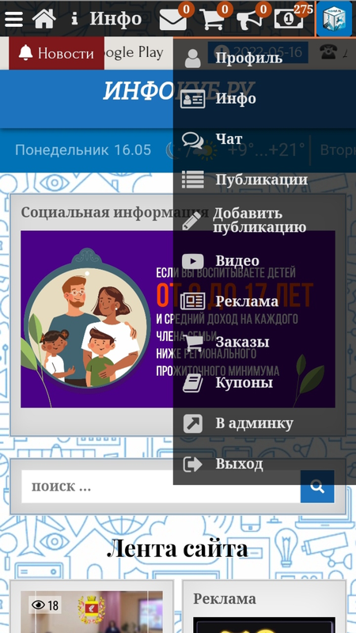Open the money balance icon showing 275

point(289,19)
